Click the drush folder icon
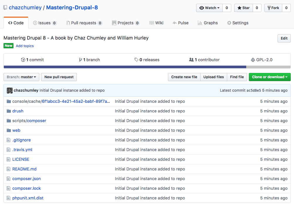The width and height of the screenshot is (294, 205). [x=9, y=111]
